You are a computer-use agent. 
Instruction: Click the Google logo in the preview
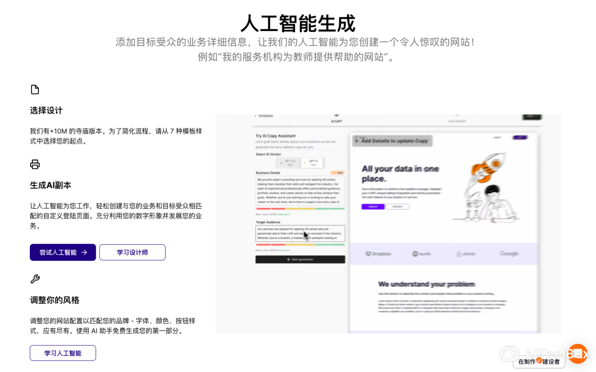tap(509, 254)
